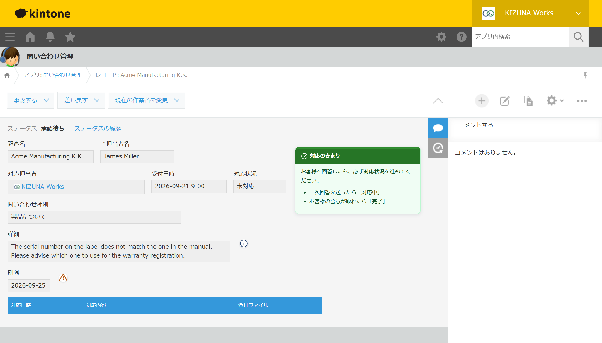Open help with the question mark icon

(x=462, y=37)
